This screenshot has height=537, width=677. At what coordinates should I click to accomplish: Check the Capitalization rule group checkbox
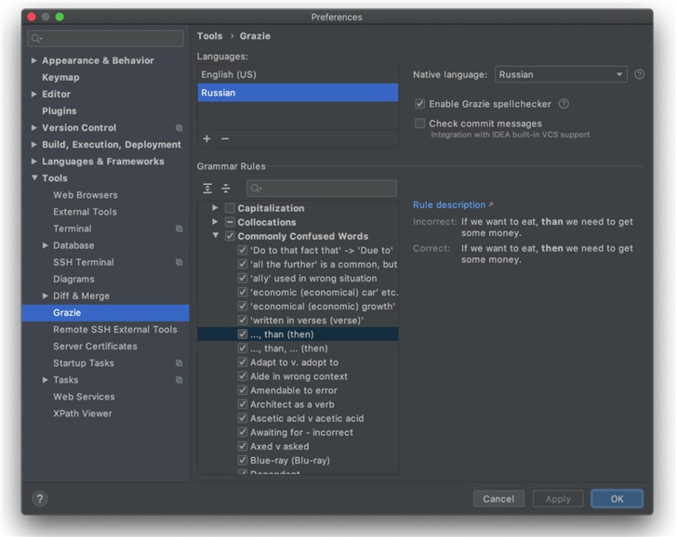tap(230, 208)
